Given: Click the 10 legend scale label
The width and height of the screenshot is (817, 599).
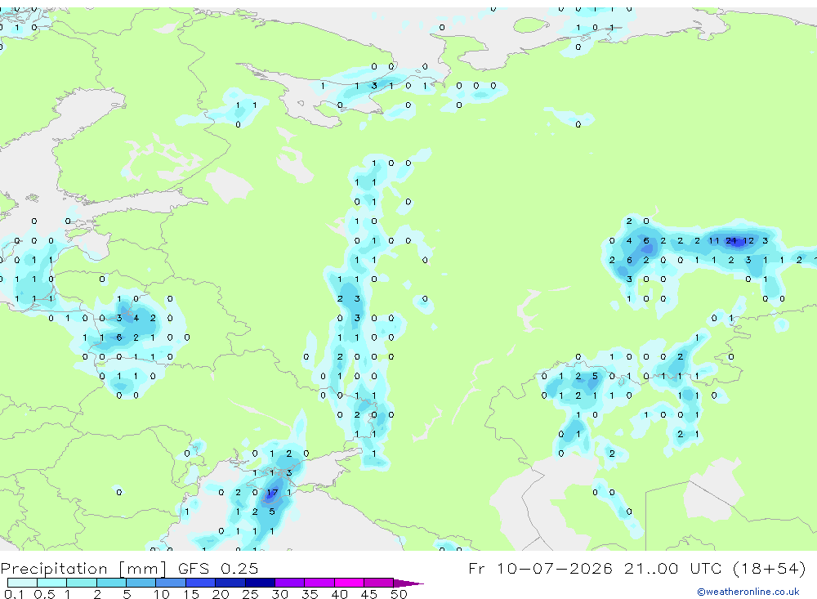Looking at the screenshot, I should (x=162, y=594).
